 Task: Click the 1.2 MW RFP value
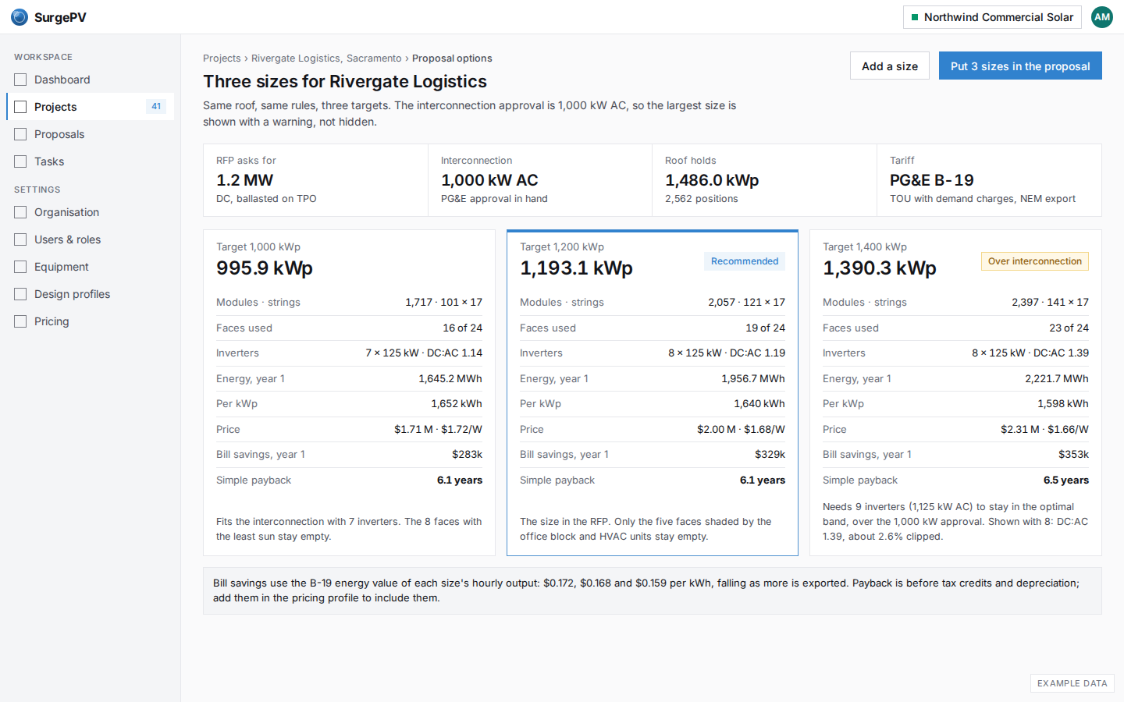click(244, 180)
